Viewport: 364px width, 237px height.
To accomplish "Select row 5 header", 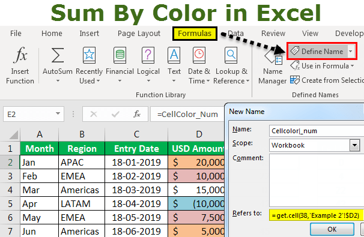I will click(10, 203).
